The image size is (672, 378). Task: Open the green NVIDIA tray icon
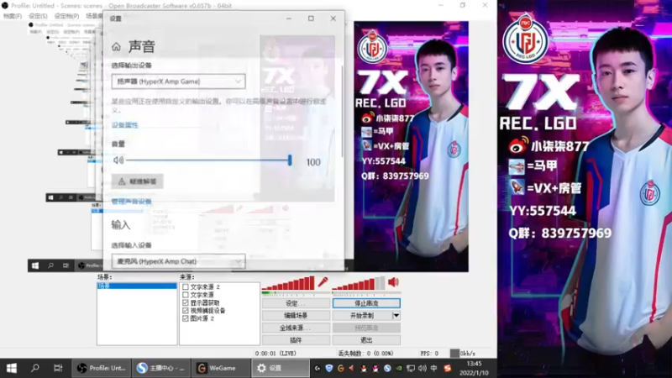pos(399,368)
